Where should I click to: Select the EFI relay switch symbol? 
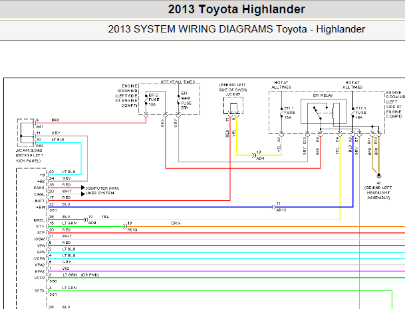click(x=317, y=113)
